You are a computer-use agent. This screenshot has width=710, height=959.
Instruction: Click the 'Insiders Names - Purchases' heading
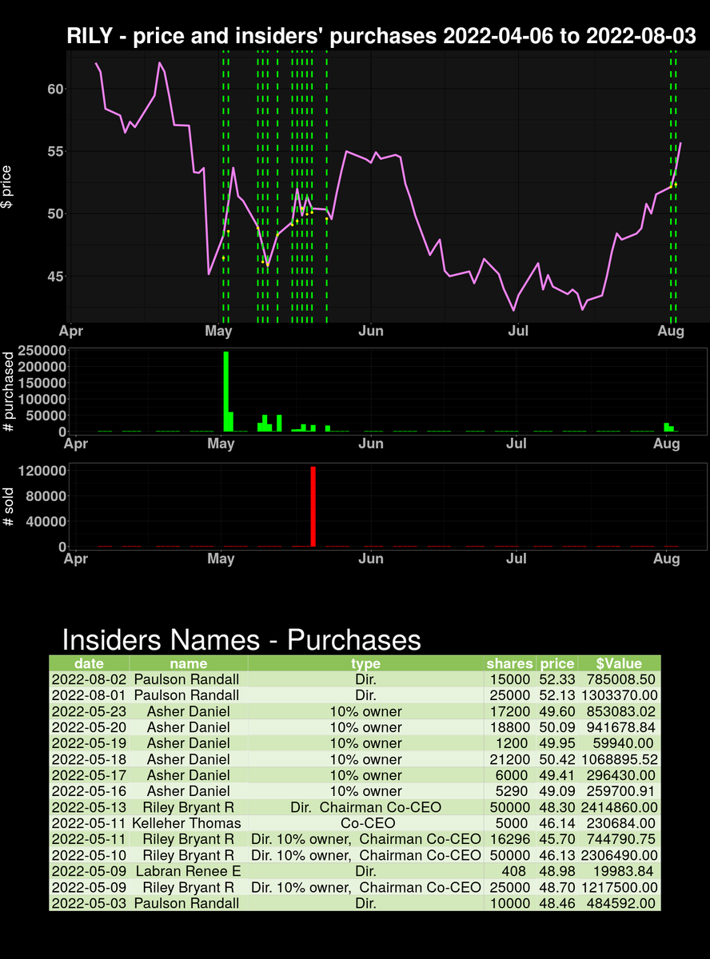241,640
